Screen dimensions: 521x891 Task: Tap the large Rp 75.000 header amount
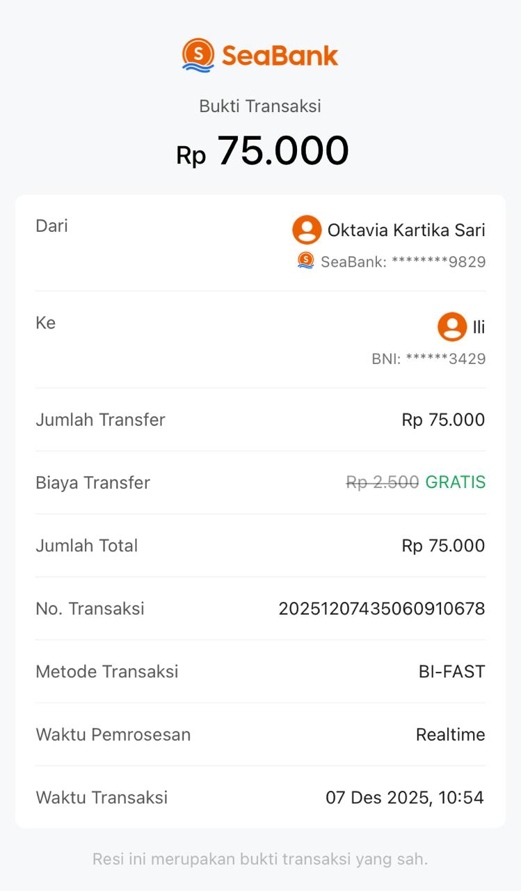click(x=262, y=151)
